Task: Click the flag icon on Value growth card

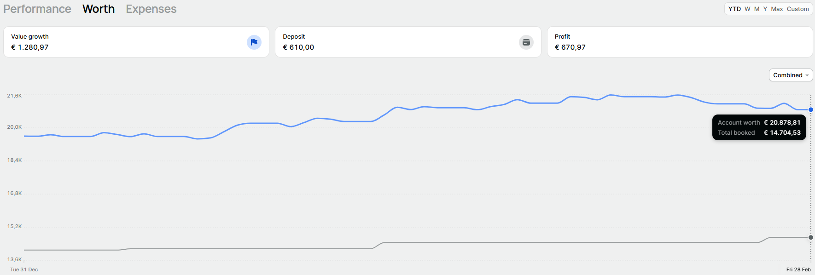Action: pos(254,42)
